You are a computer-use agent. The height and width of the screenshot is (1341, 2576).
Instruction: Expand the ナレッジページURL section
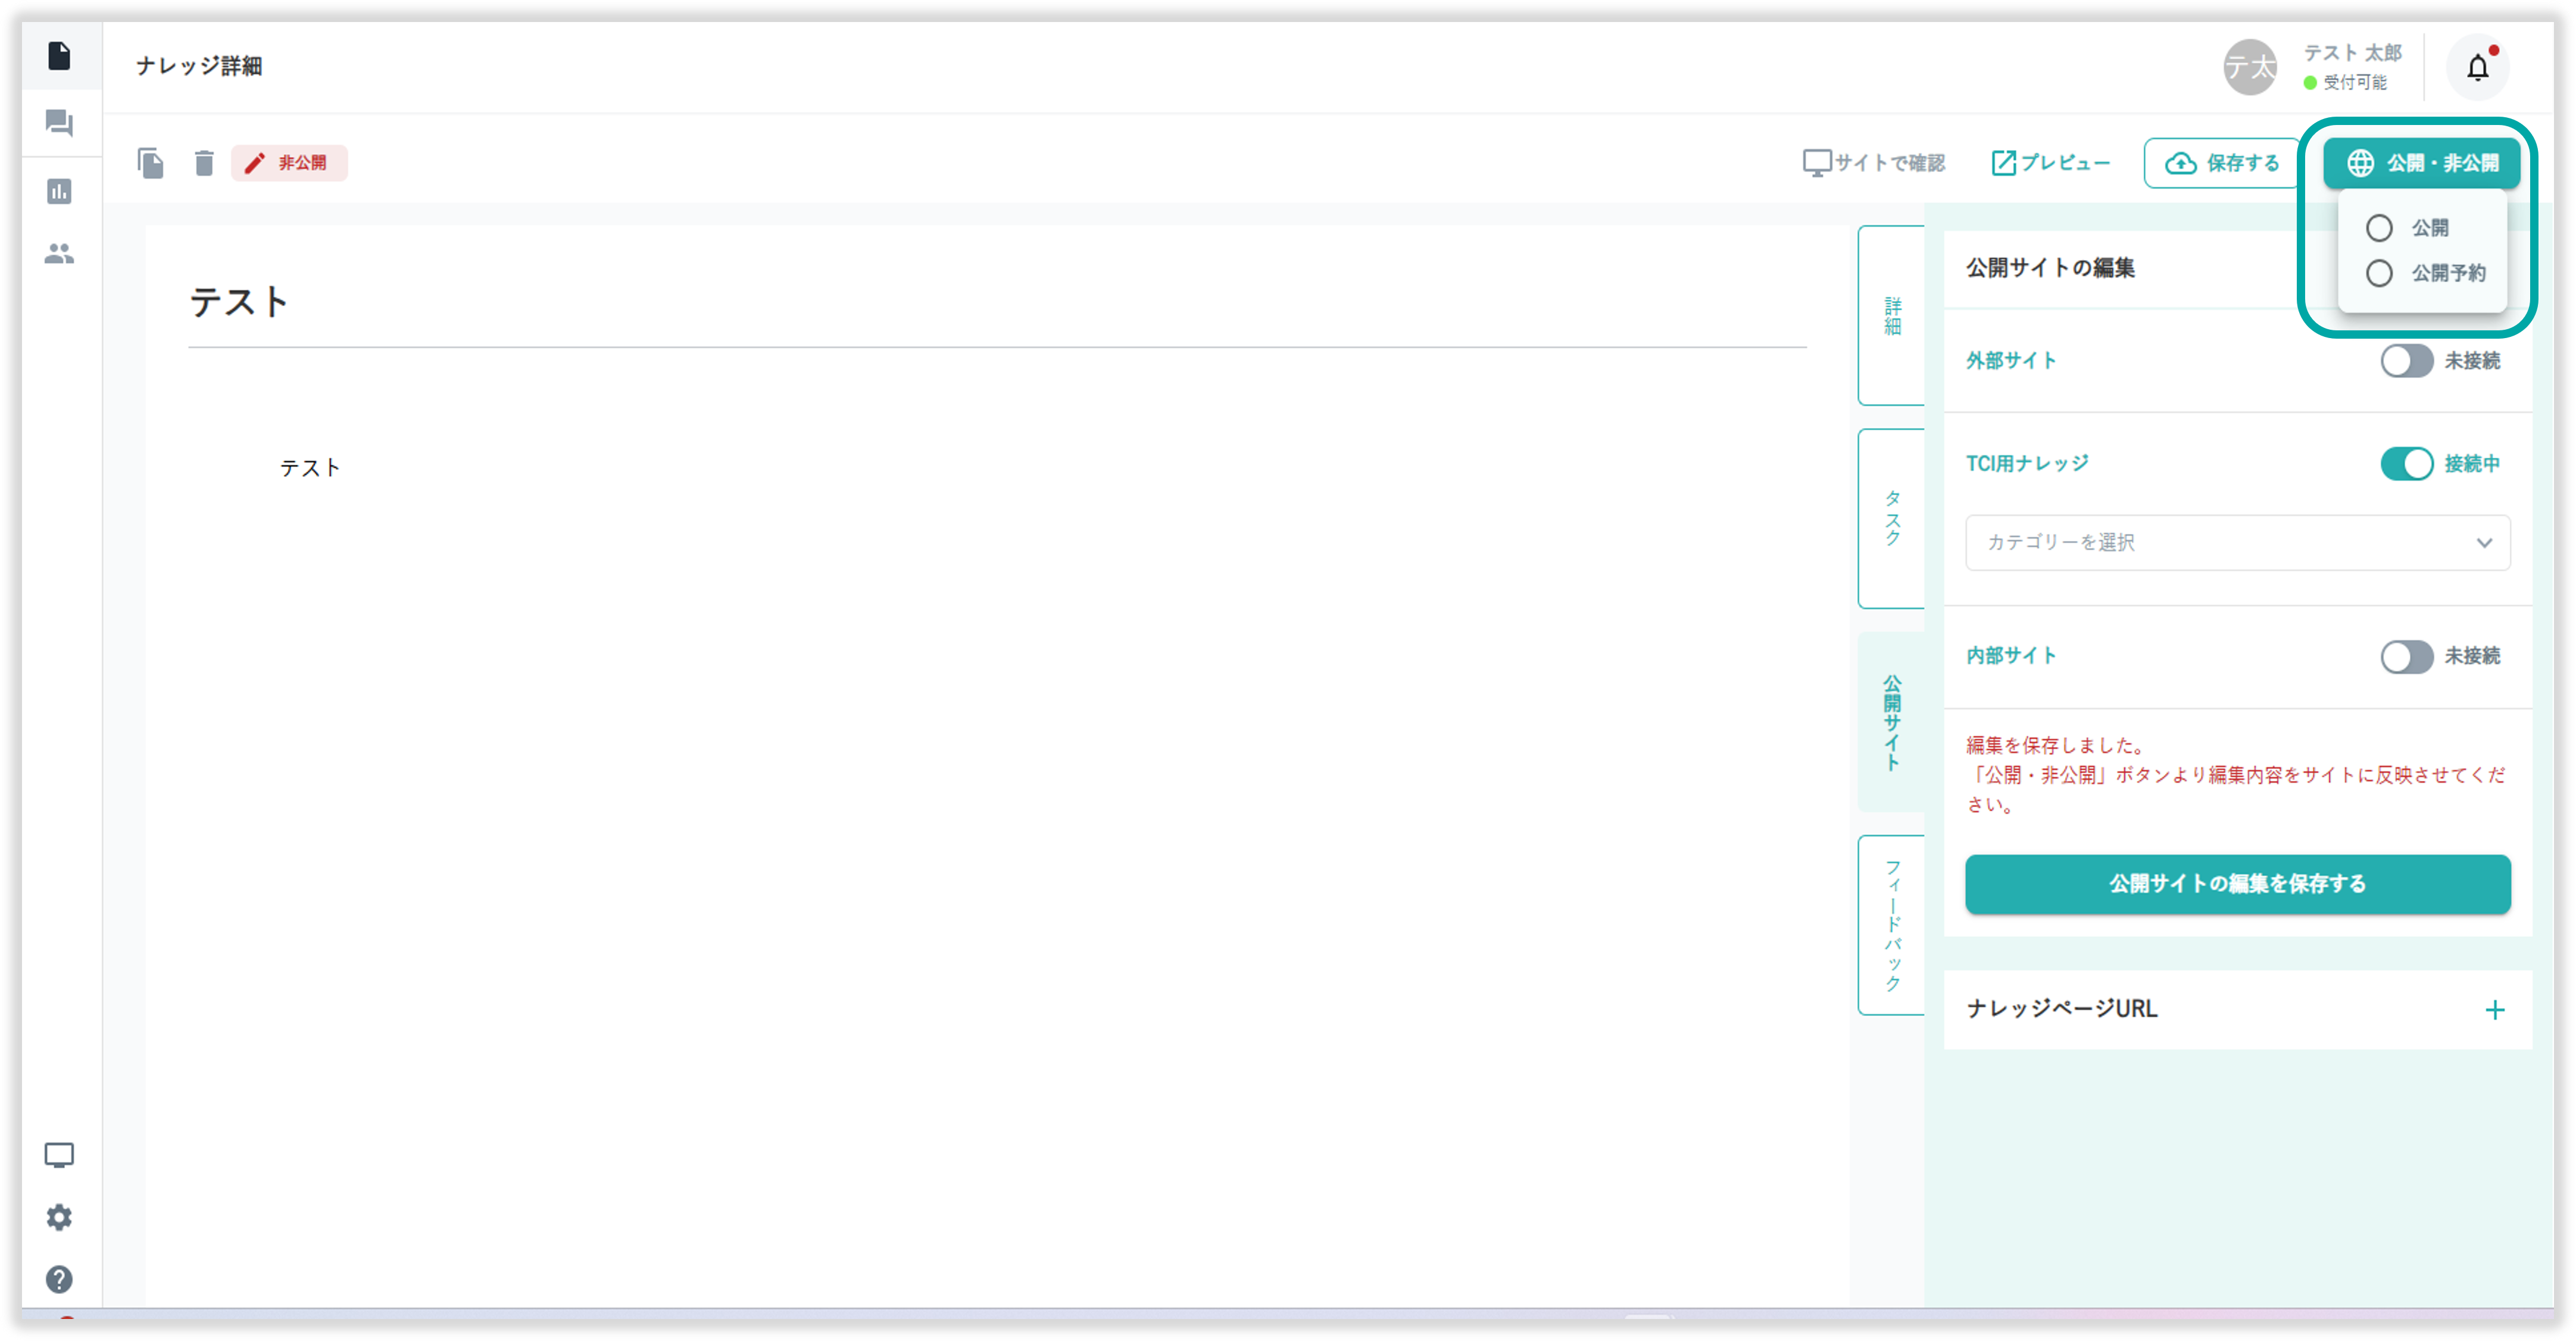coord(2494,1010)
